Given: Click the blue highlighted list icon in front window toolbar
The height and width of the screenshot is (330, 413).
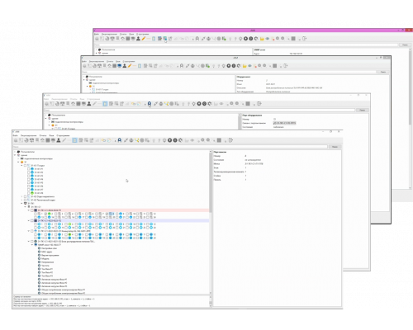Looking at the screenshot, I should pyautogui.click(x=74, y=140).
